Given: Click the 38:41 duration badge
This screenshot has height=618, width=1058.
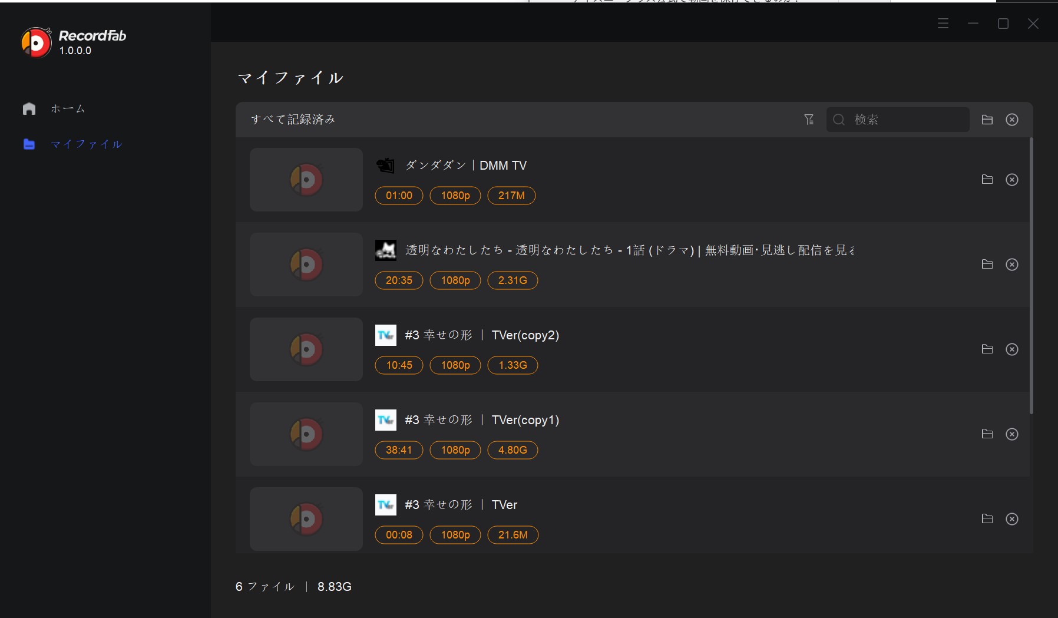Looking at the screenshot, I should coord(399,450).
